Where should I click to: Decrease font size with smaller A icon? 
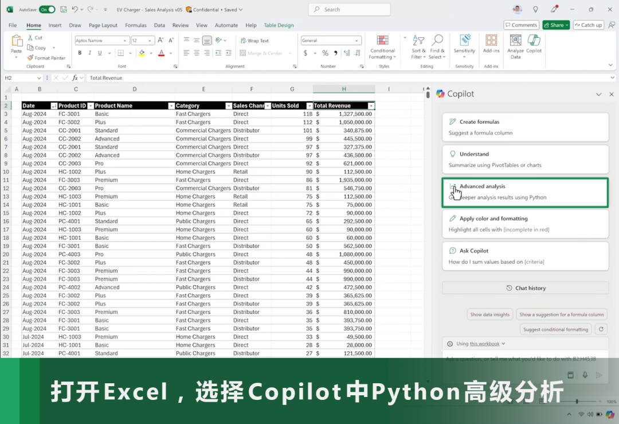tap(171, 40)
